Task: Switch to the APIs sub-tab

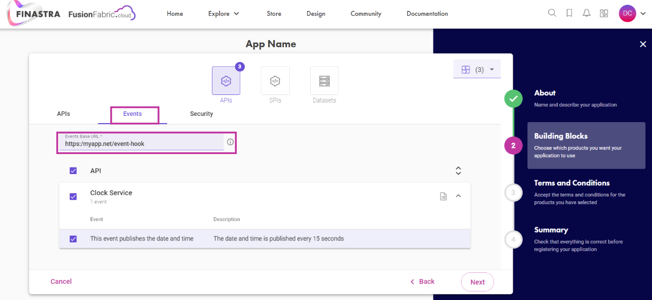Action: click(x=63, y=114)
